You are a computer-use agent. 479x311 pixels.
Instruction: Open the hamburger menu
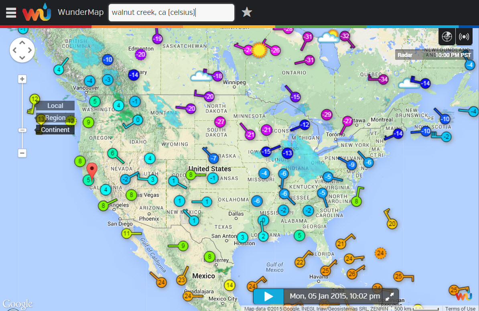(x=11, y=12)
